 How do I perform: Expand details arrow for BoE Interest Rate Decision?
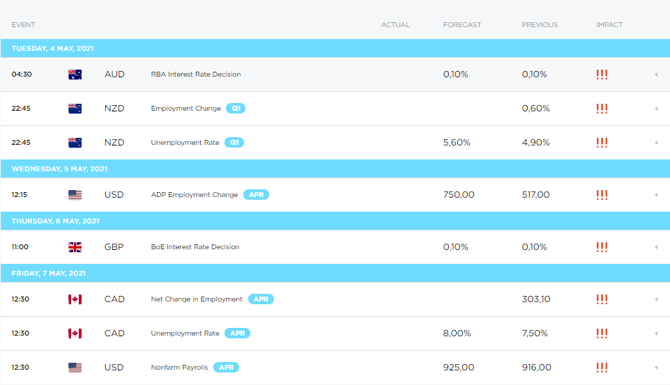[655, 247]
